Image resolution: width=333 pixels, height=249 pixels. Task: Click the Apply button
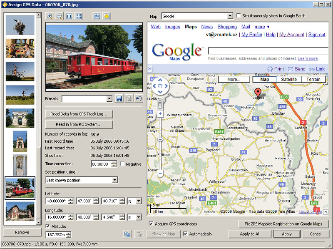287,234
